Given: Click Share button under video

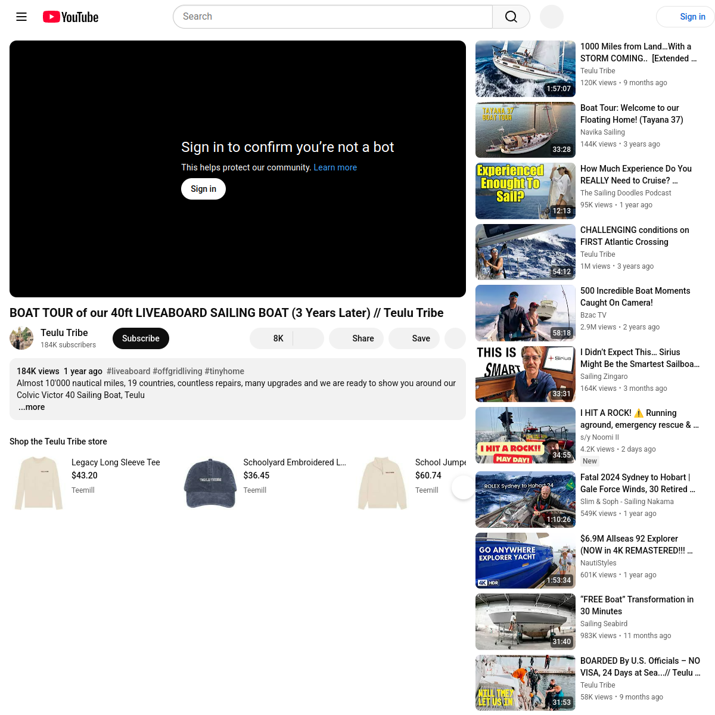Looking at the screenshot, I should tap(356, 338).
